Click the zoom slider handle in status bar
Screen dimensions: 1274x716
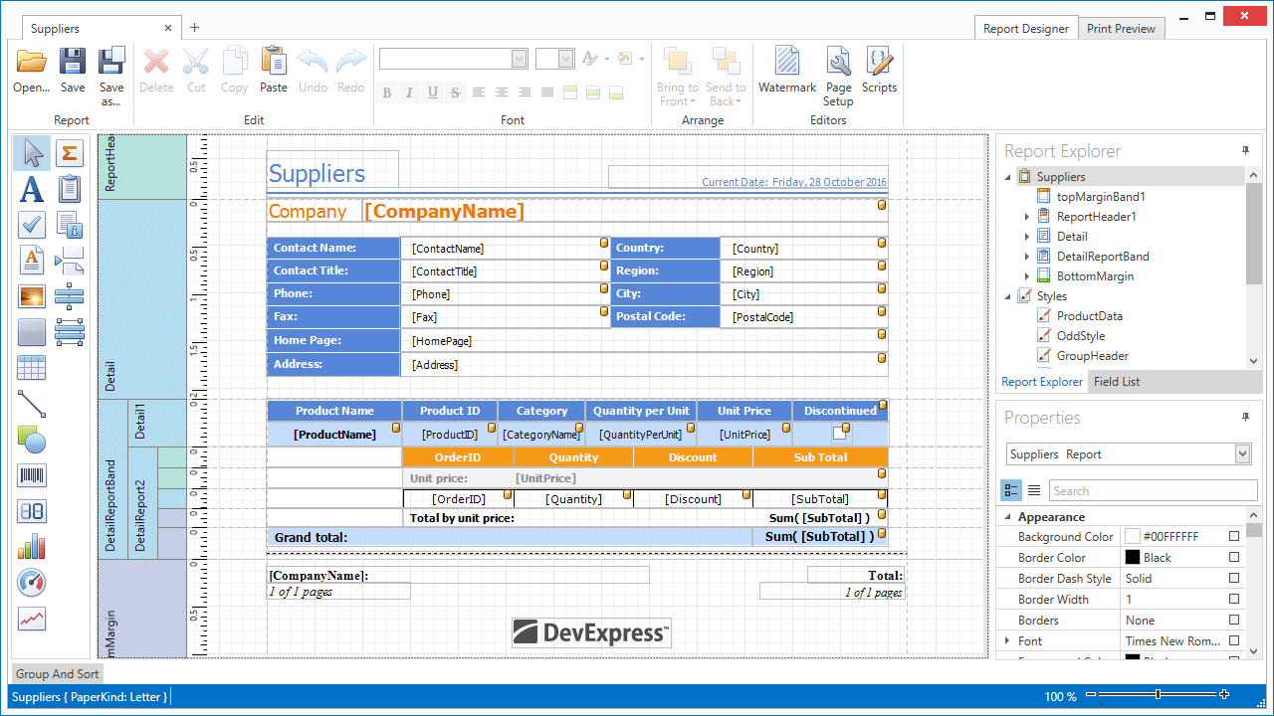(1158, 694)
